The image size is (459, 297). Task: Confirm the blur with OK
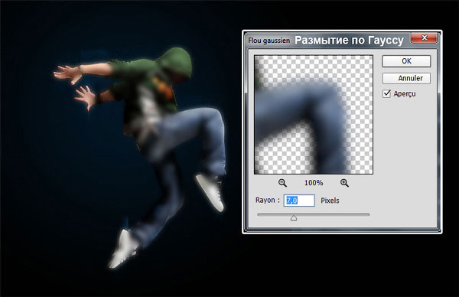point(406,61)
